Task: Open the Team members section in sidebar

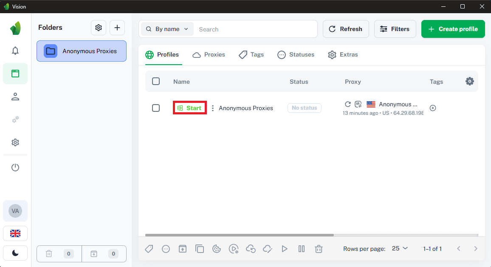Action: pyautogui.click(x=15, y=97)
